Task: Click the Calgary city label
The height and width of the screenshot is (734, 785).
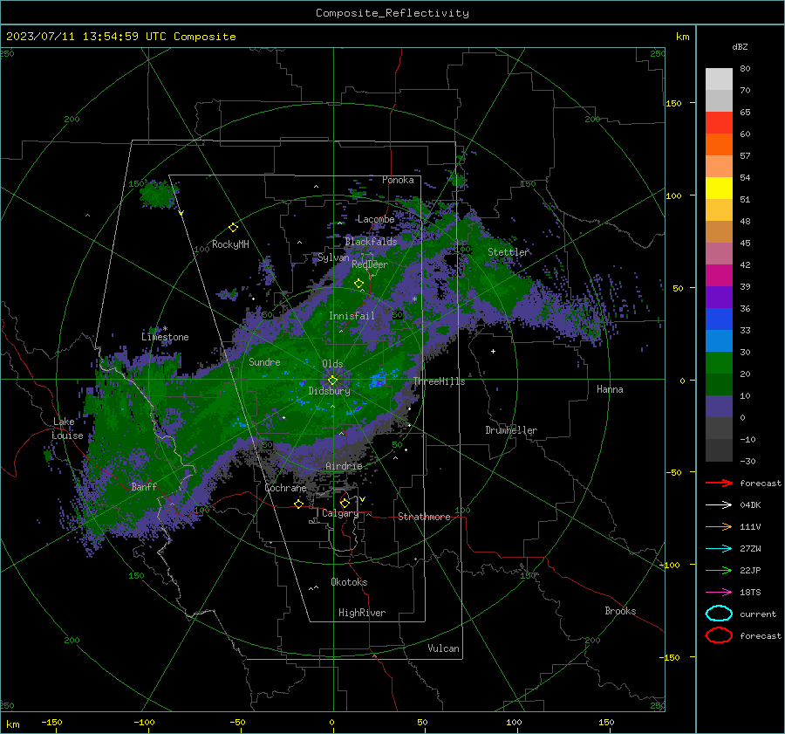Action: tap(340, 513)
